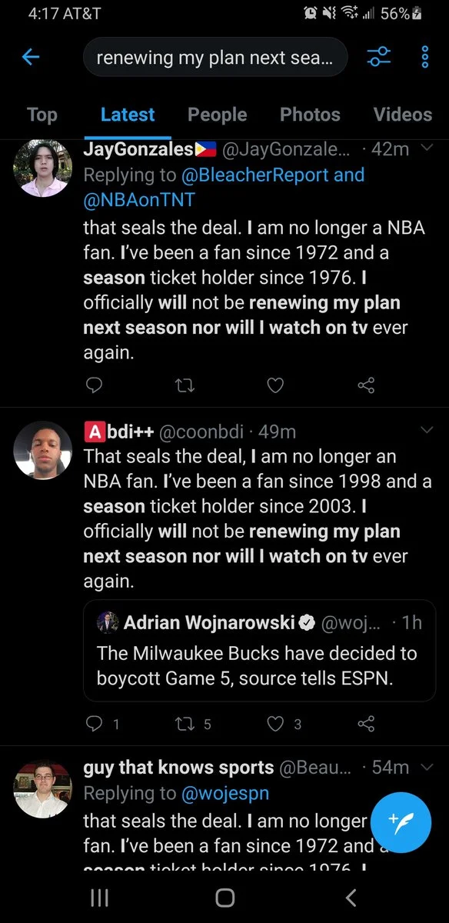
Task: Expand options chevron on Abdi++ tweet
Action: pyautogui.click(x=428, y=431)
